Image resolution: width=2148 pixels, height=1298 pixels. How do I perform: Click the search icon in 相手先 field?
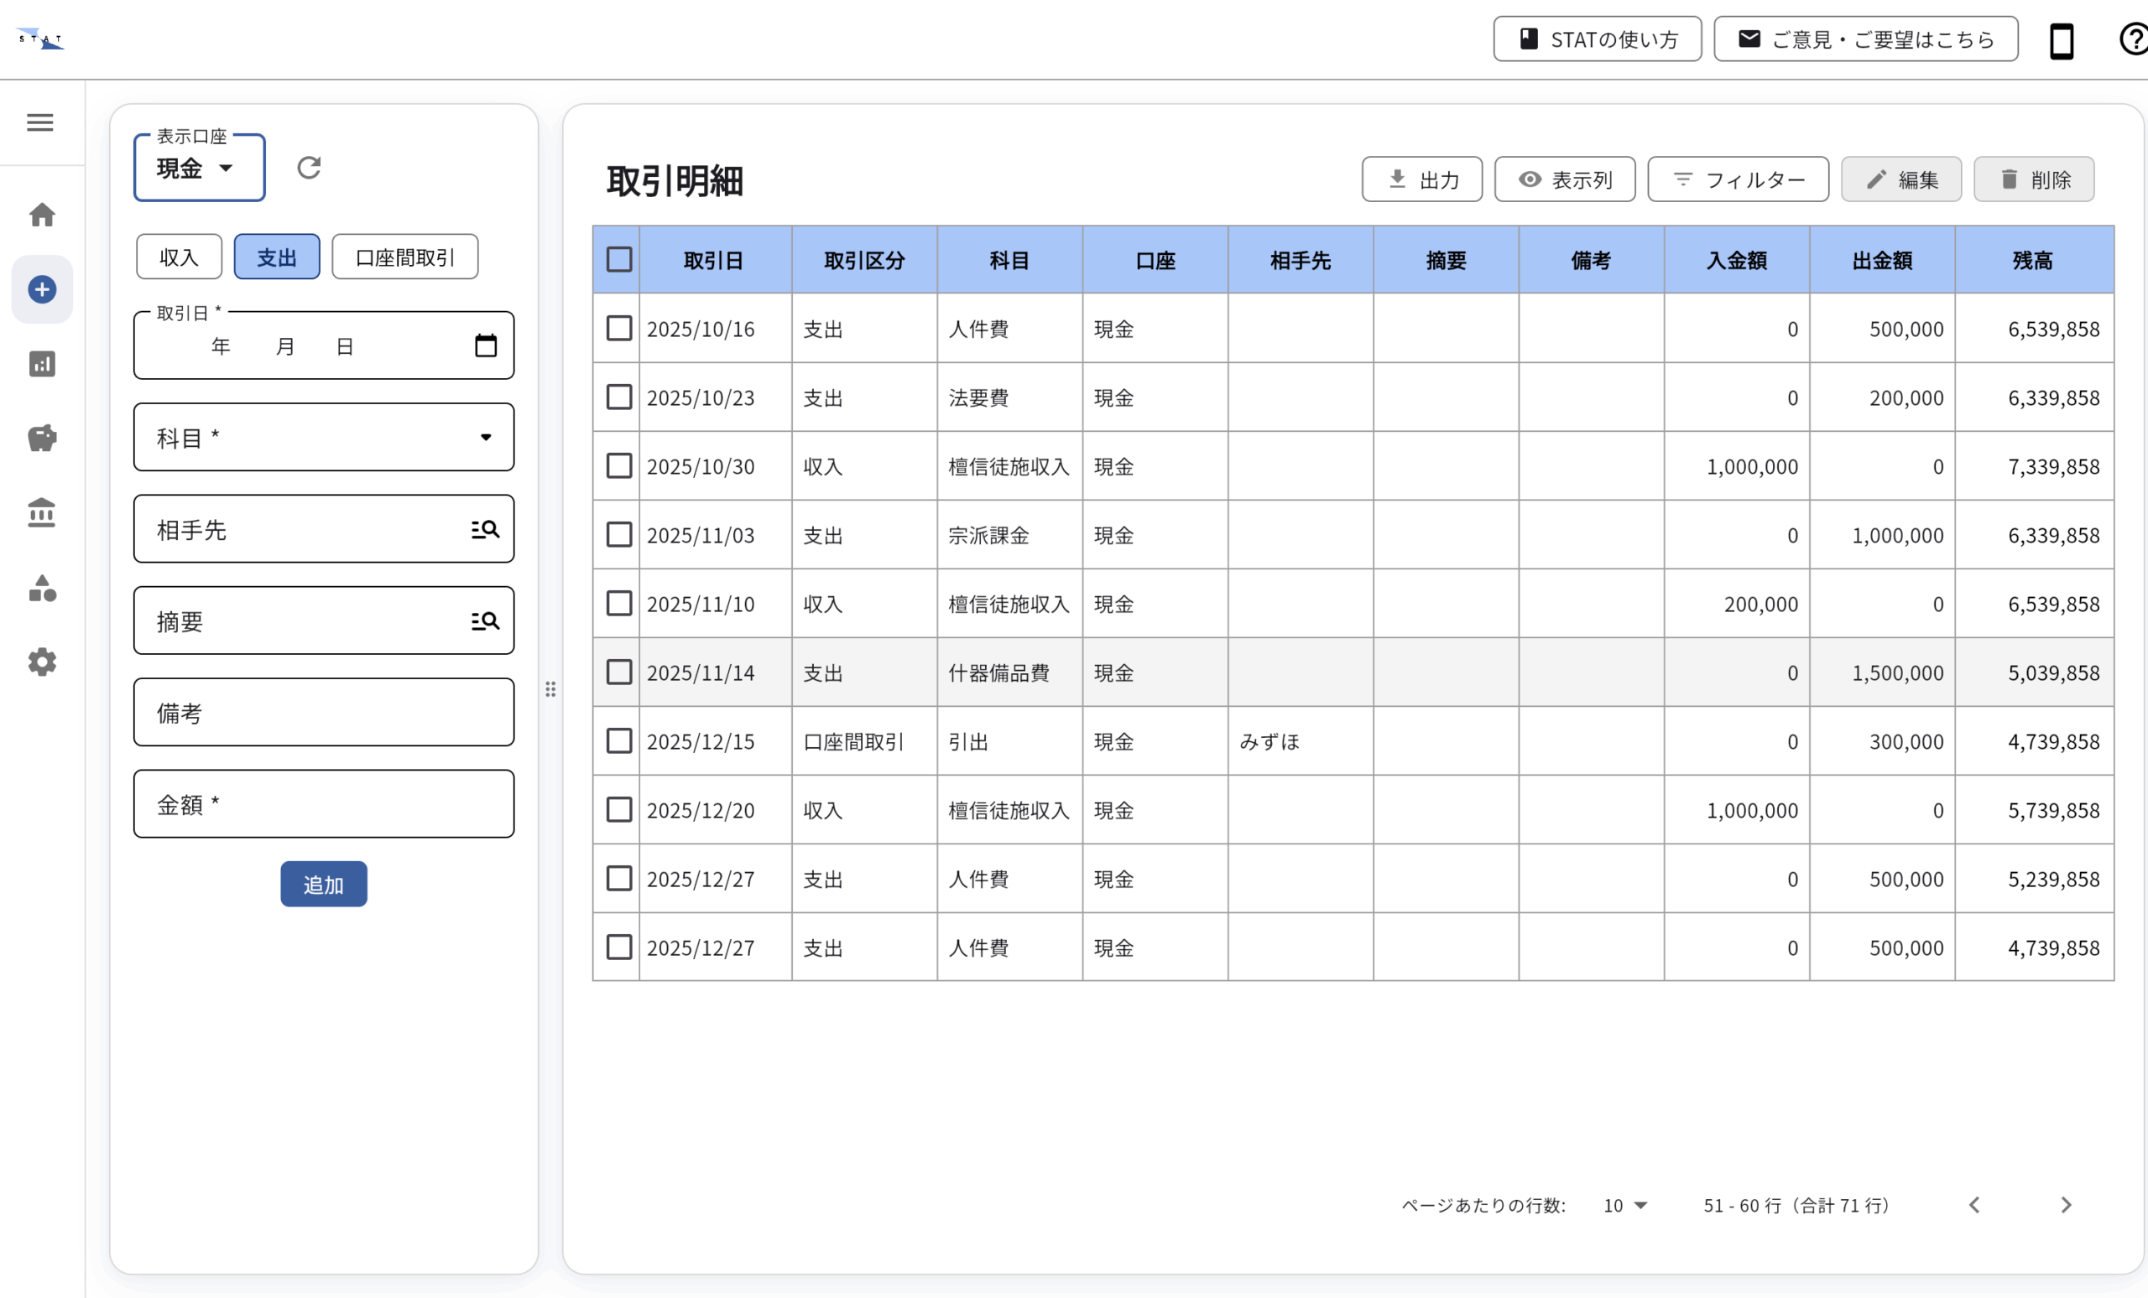point(485,529)
